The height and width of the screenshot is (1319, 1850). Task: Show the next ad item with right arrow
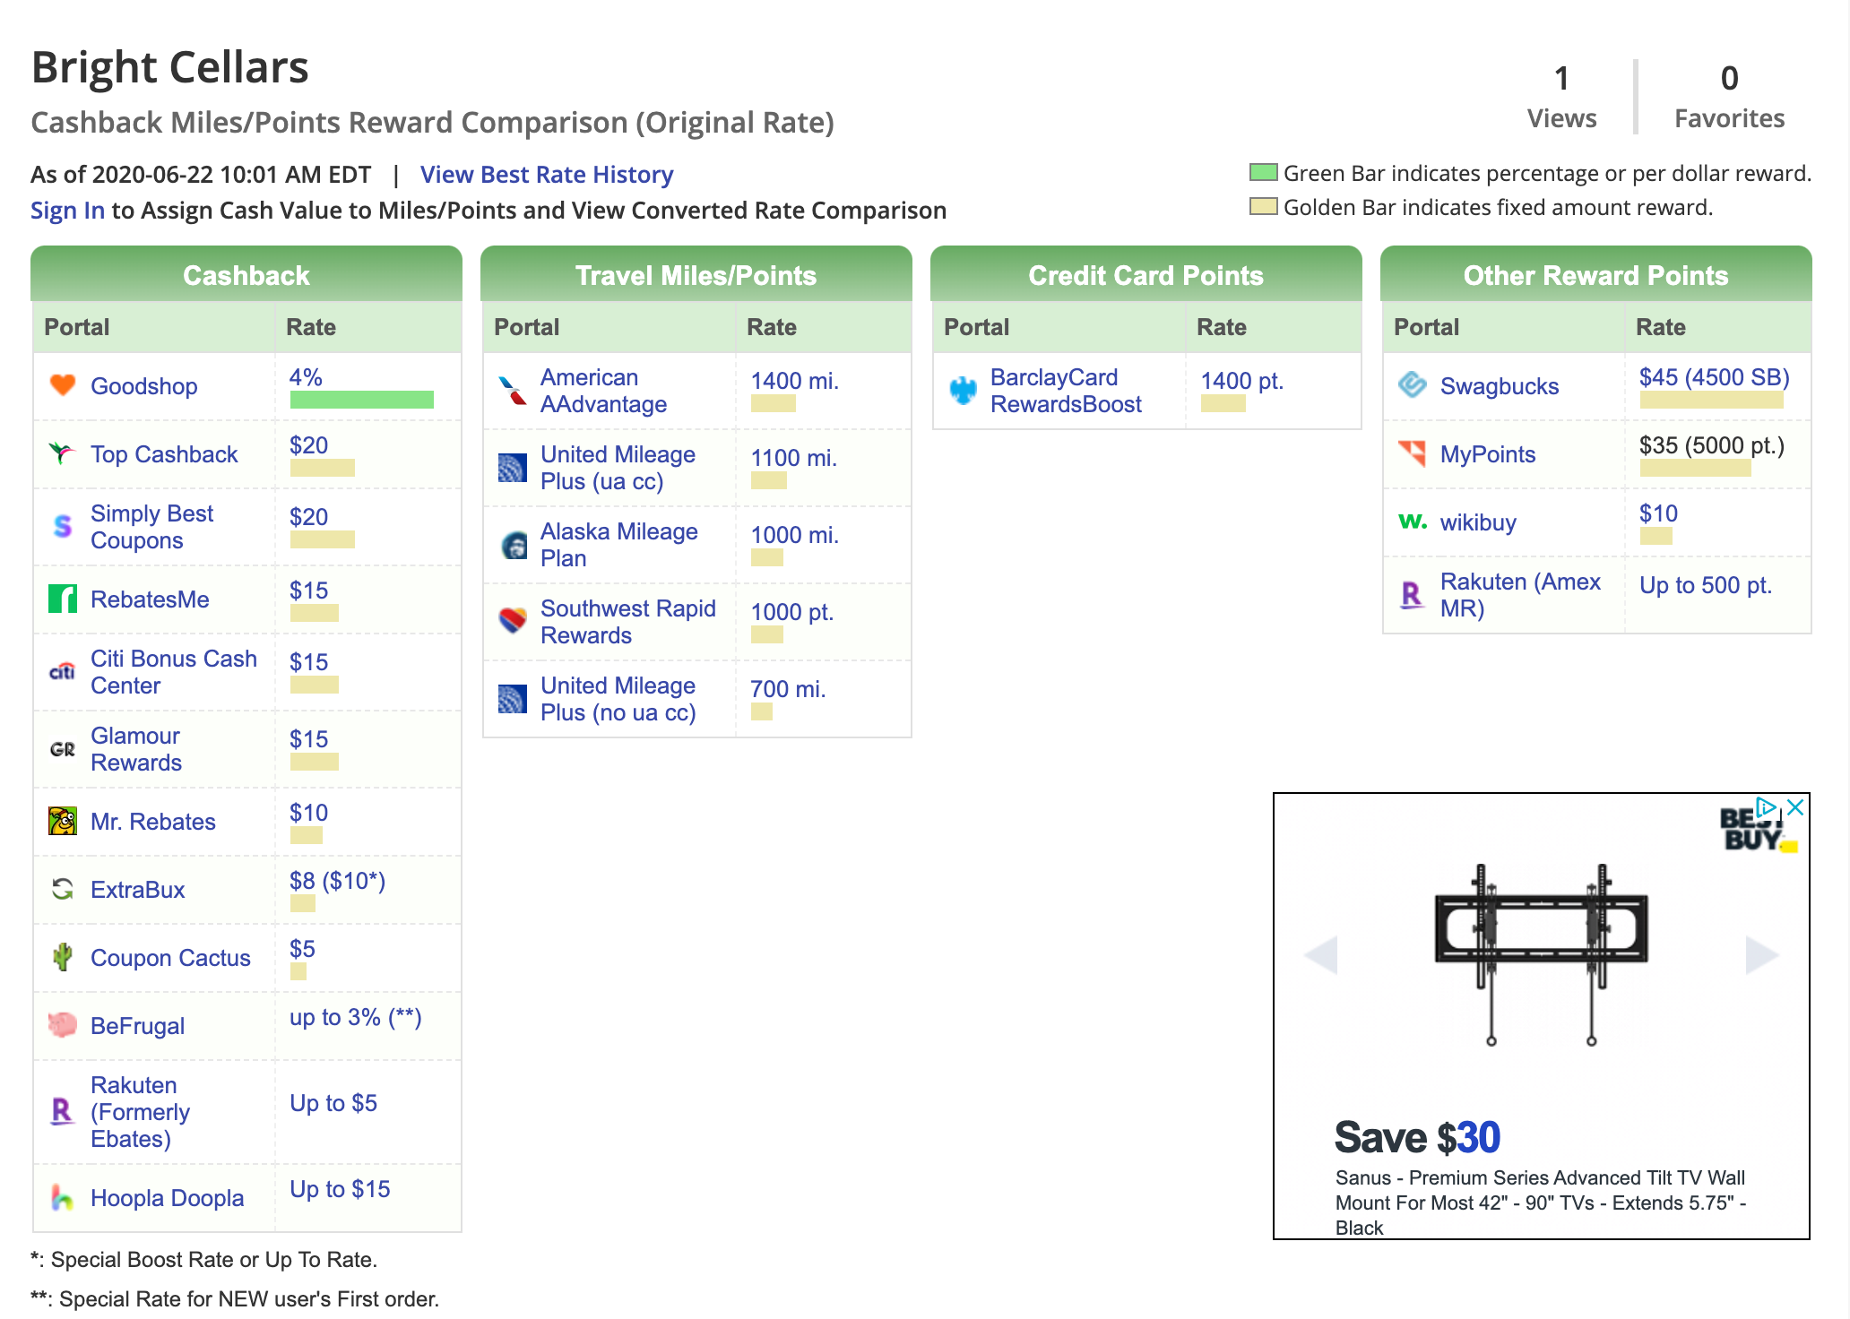point(1762,955)
